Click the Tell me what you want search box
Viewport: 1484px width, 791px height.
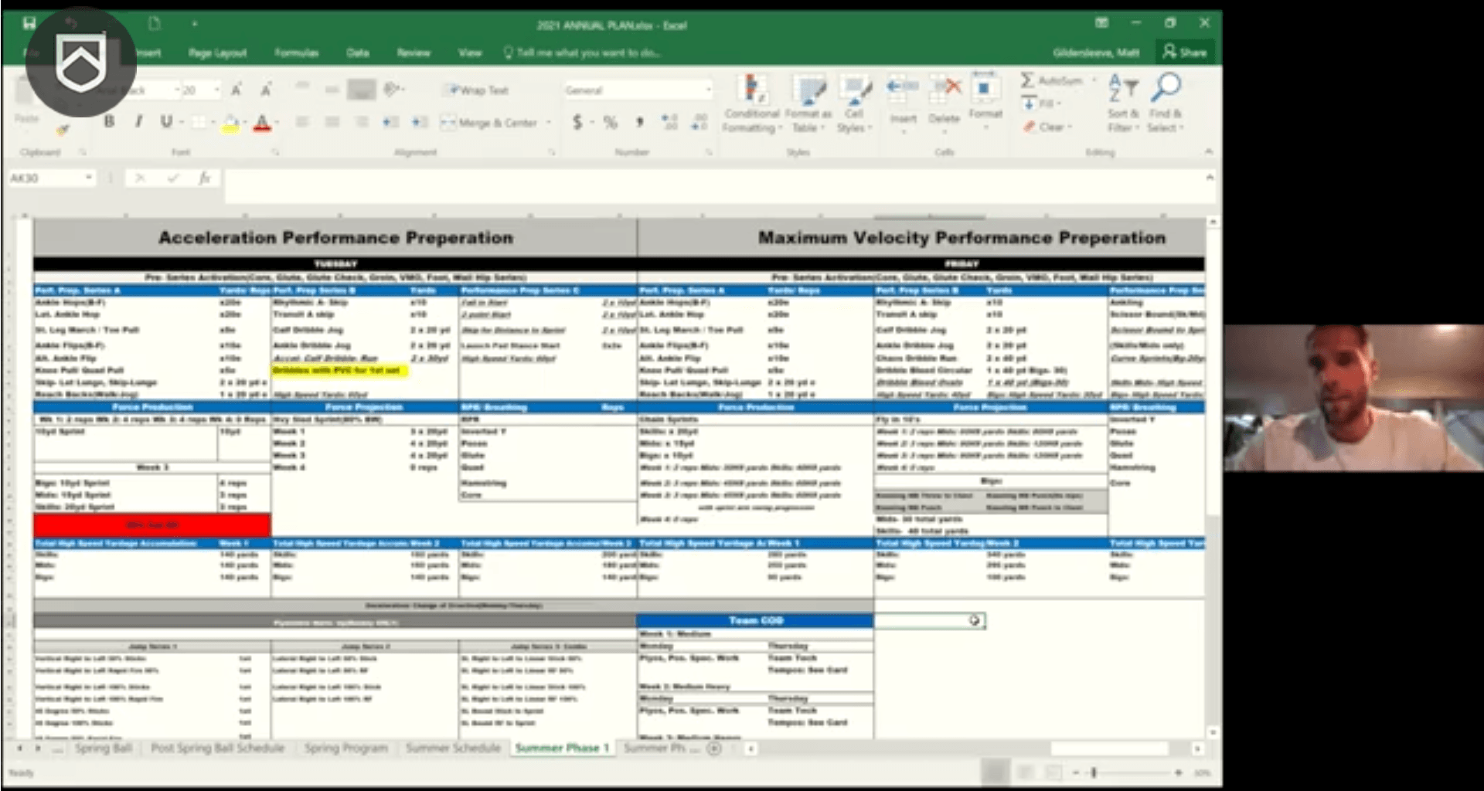[581, 53]
